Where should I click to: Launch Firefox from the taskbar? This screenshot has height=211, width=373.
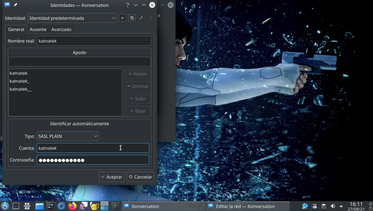pyautogui.click(x=72, y=206)
